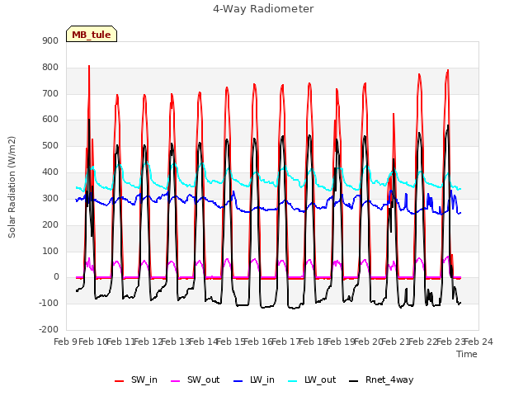
Task: Click the Feb 20 x-axis date label
Action: [369, 342]
